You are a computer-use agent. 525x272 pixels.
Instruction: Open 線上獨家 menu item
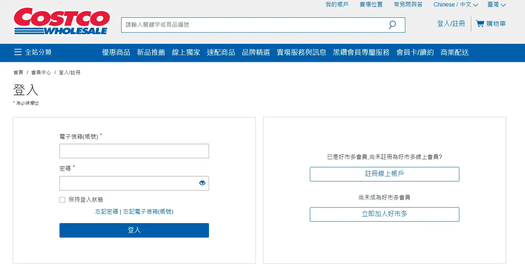186,53
